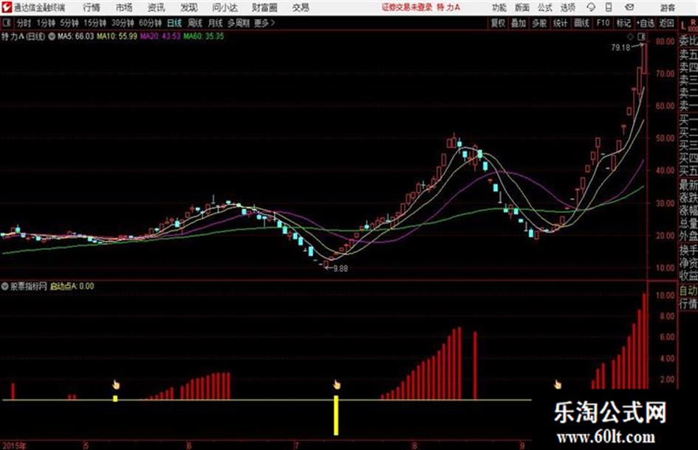Select the 日线 period tab
Image resolution: width=698 pixels, height=450 pixels.
click(174, 23)
